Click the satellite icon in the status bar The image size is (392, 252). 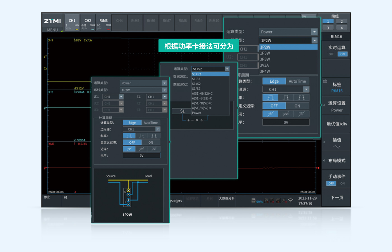(x=284, y=200)
